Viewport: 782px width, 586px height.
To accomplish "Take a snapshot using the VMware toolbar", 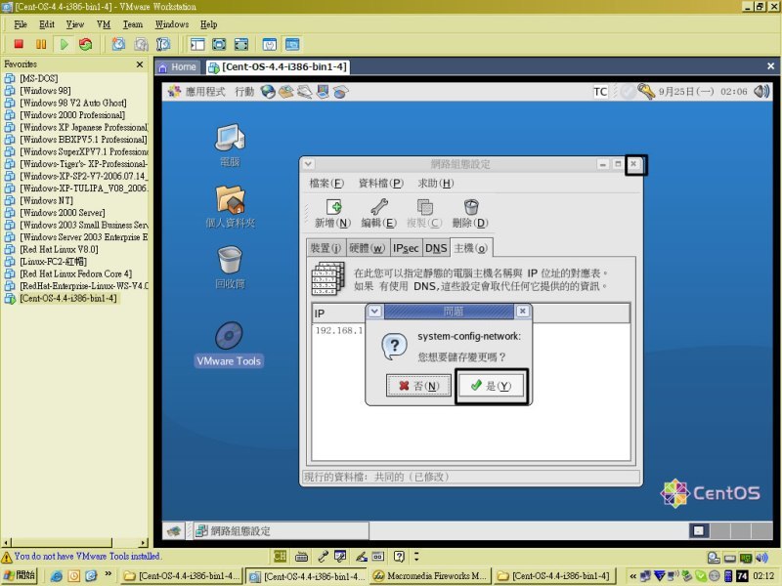I will tap(118, 44).
